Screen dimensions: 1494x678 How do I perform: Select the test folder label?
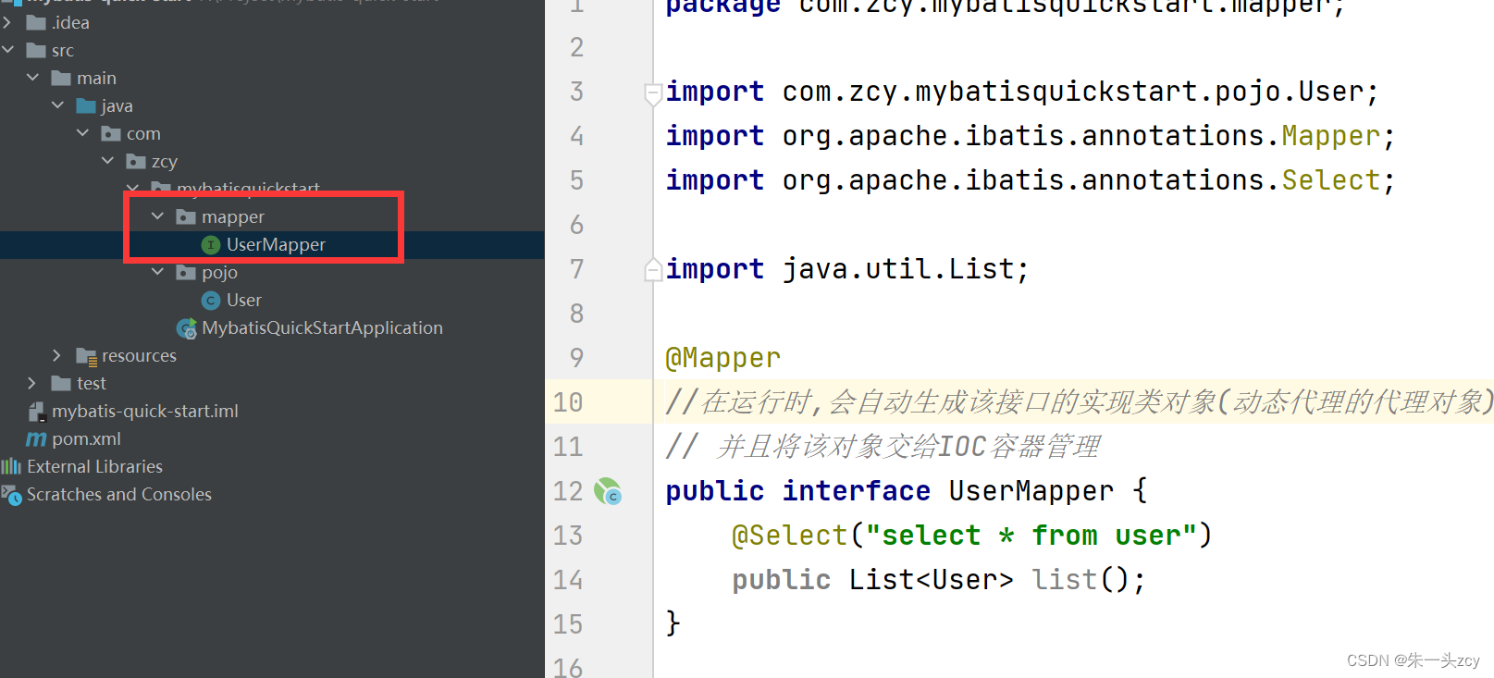[x=92, y=383]
